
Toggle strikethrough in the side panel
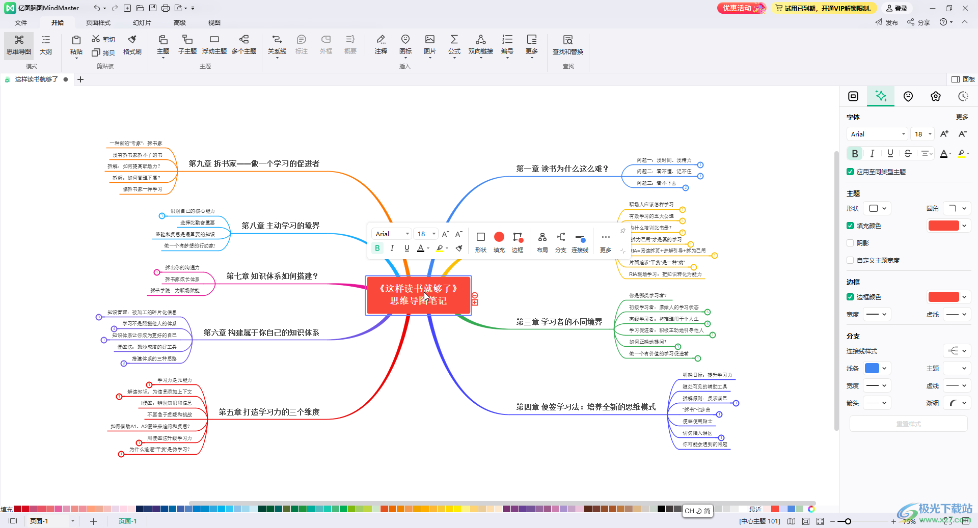tap(908, 153)
